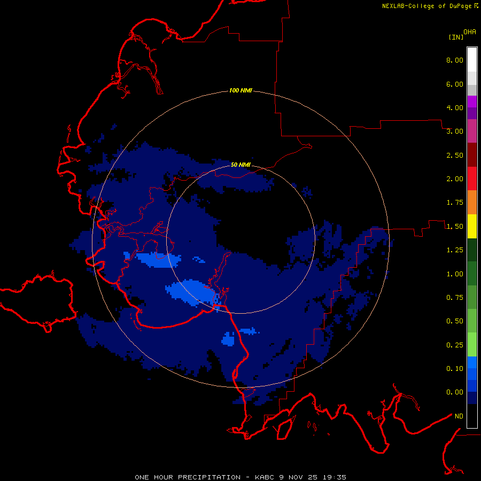Select the 6.00 legend value
The width and height of the screenshot is (481, 481).
(455, 84)
